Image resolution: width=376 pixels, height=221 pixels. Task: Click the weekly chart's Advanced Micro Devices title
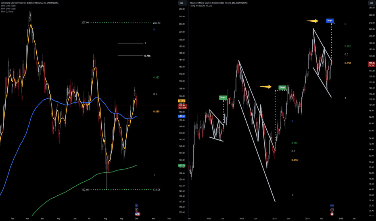(218, 3)
